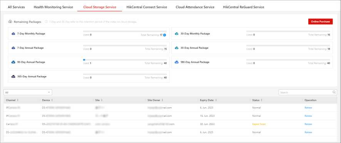Open the All filter dropdown

click(28, 92)
